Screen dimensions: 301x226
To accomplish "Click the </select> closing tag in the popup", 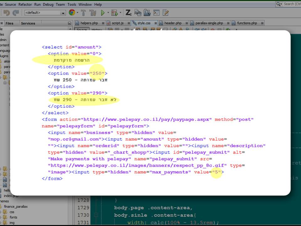I will tap(55, 113).
